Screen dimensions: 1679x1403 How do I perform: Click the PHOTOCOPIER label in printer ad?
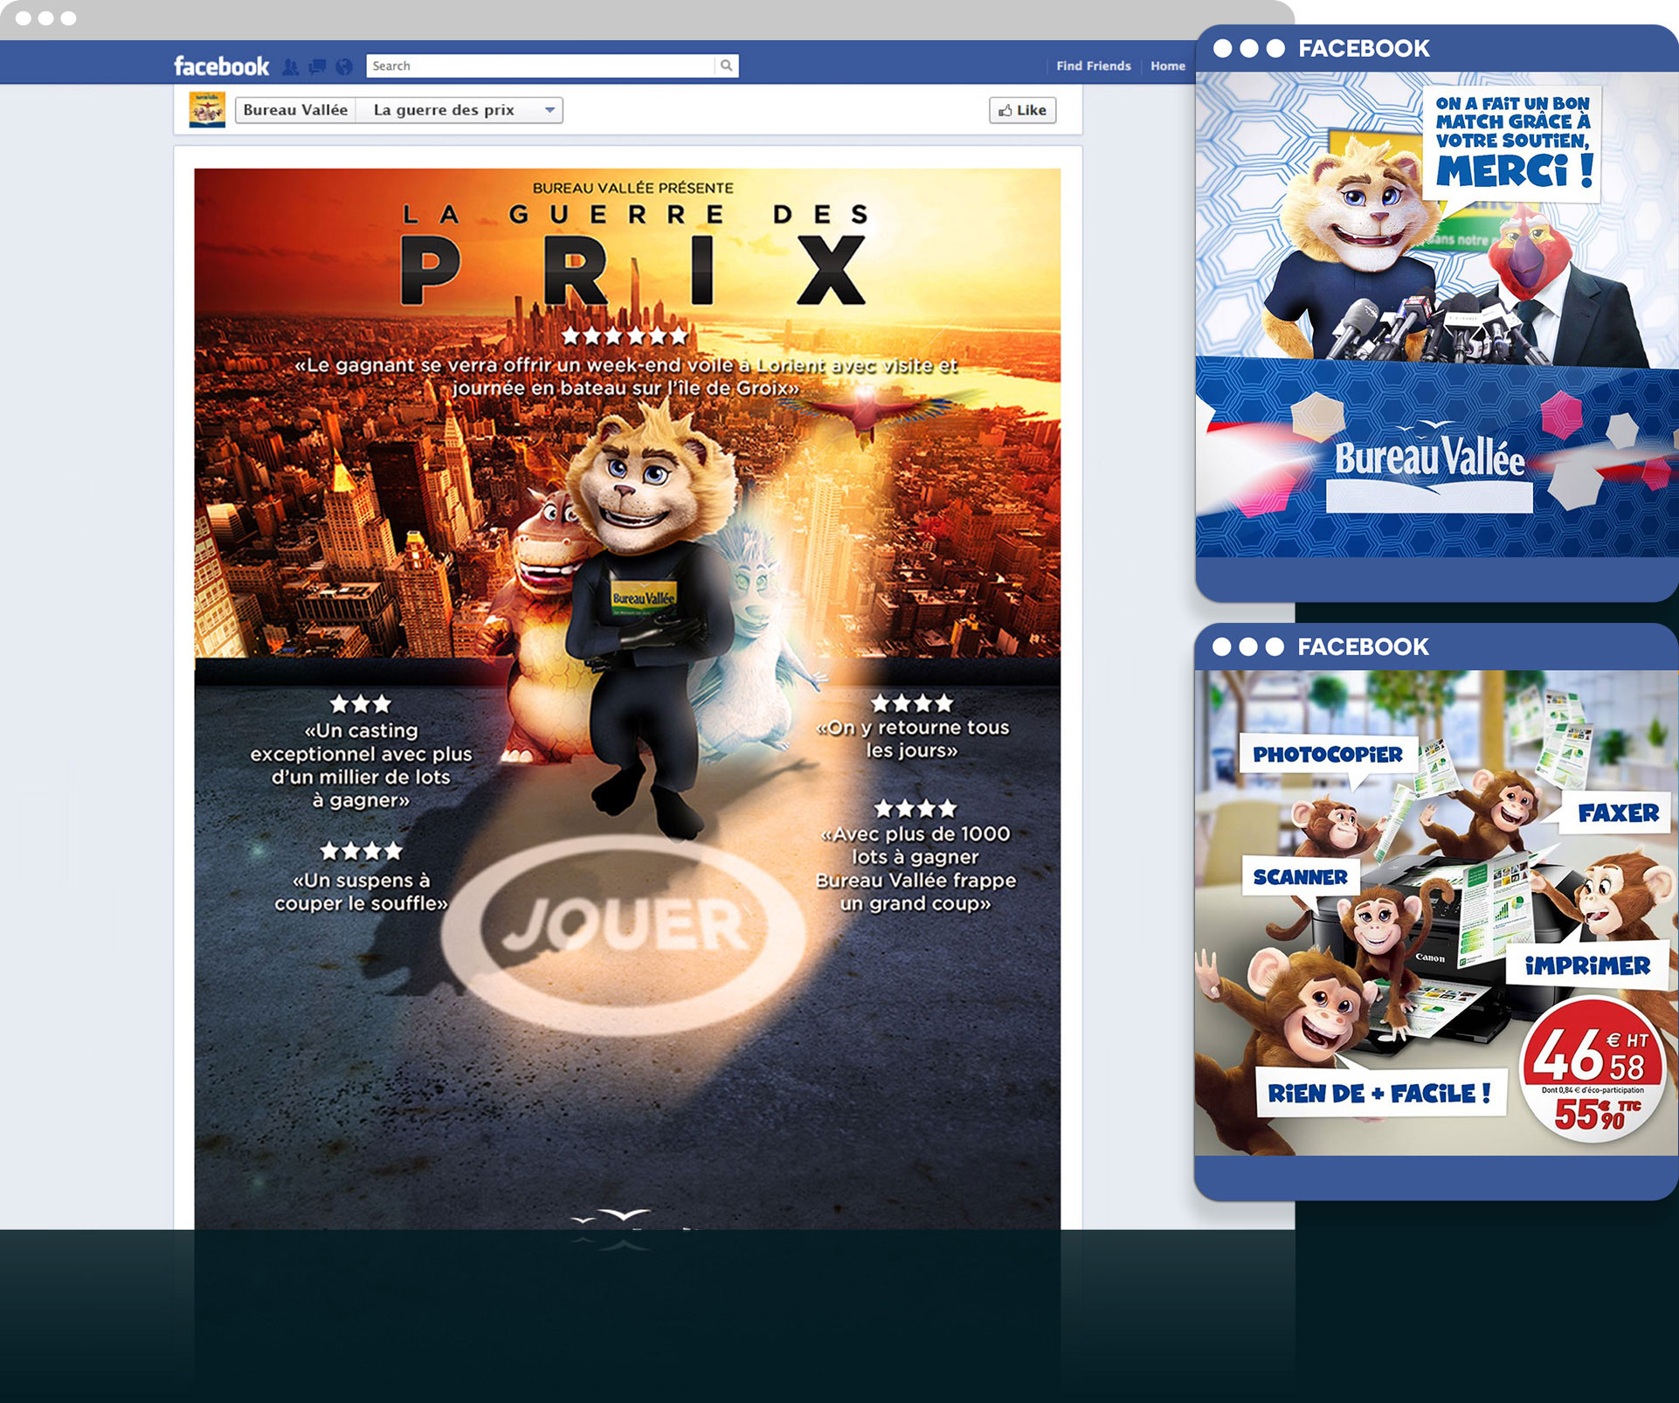click(1327, 754)
